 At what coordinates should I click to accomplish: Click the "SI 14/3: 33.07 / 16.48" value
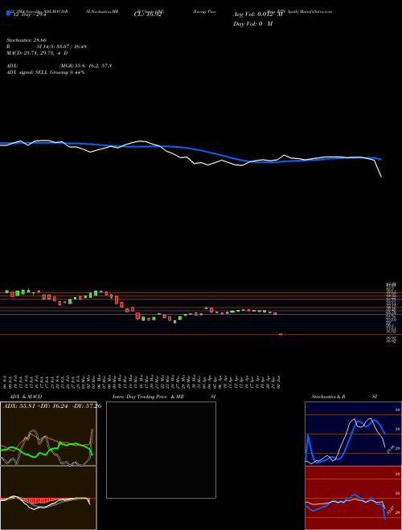pos(62,47)
